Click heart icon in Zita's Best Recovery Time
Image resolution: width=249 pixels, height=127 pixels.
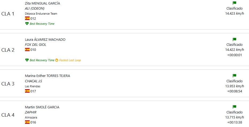[x=27, y=24]
